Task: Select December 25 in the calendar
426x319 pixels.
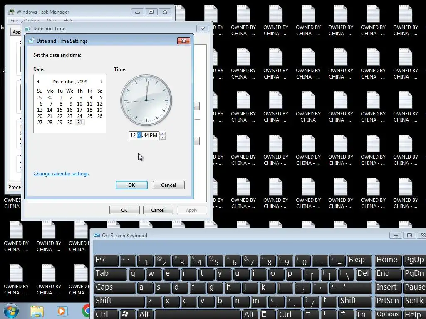Action: (90, 116)
